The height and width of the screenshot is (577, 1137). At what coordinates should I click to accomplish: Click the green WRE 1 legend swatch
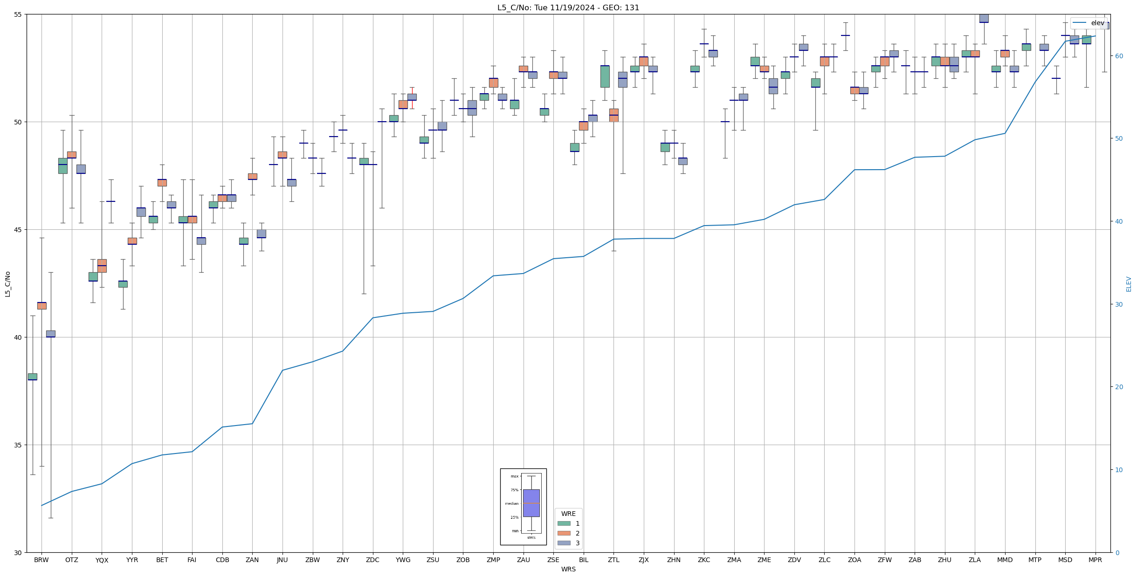coord(564,523)
